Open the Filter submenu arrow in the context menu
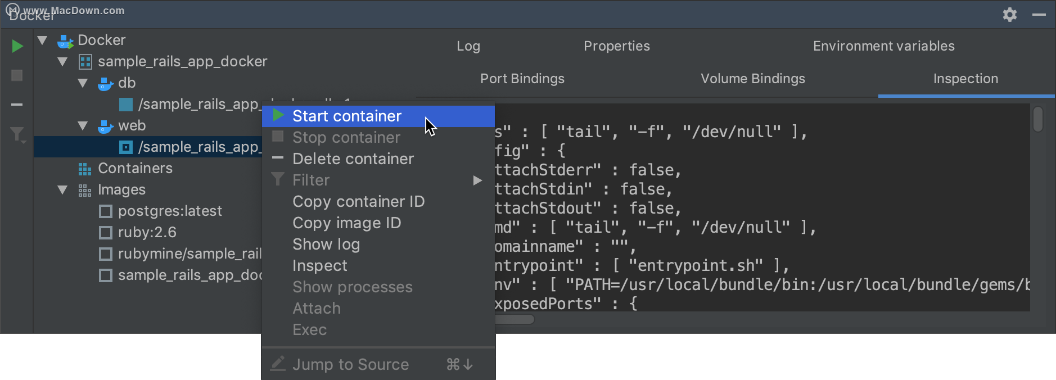1056x380 pixels. coord(477,180)
